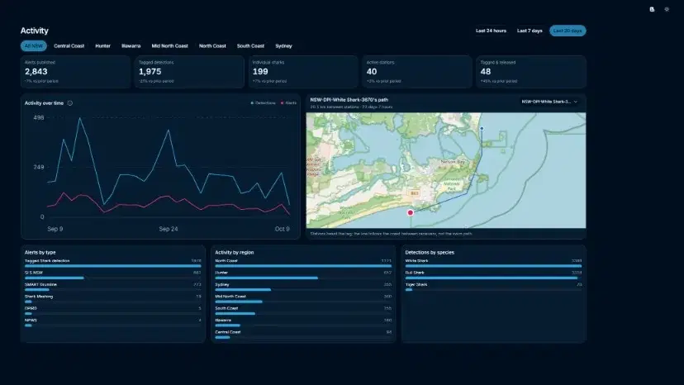
Task: Click the Sep 9 axis label
Action: click(55, 229)
